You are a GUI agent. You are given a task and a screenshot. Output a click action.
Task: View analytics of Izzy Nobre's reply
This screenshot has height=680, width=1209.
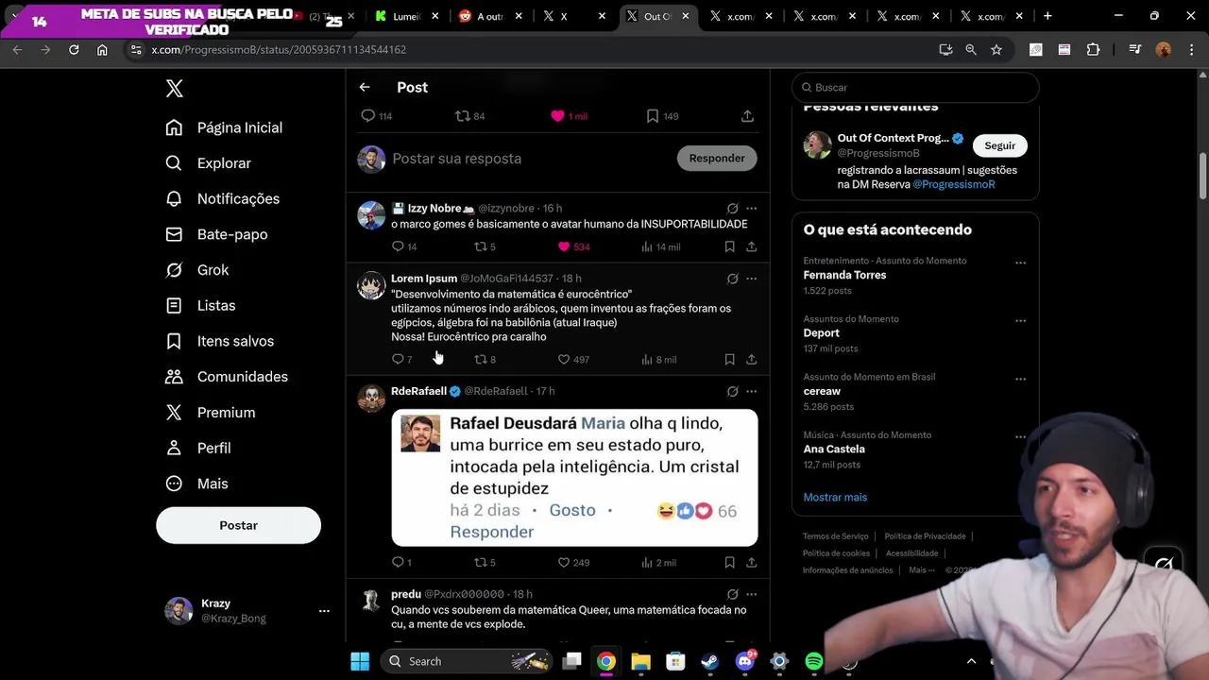click(x=647, y=246)
